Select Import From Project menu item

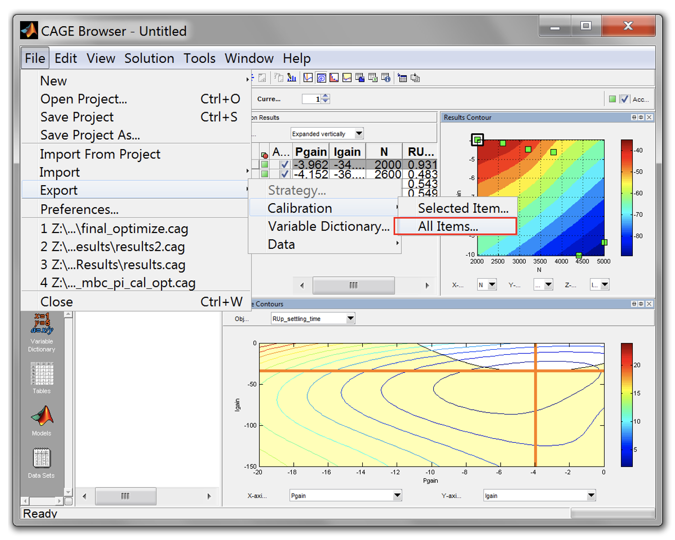136,154
